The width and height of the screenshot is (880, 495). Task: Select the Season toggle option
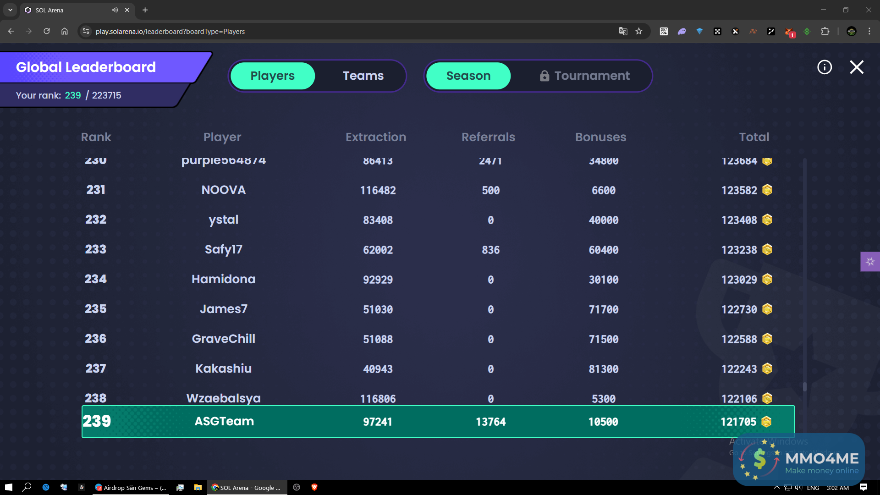click(468, 76)
